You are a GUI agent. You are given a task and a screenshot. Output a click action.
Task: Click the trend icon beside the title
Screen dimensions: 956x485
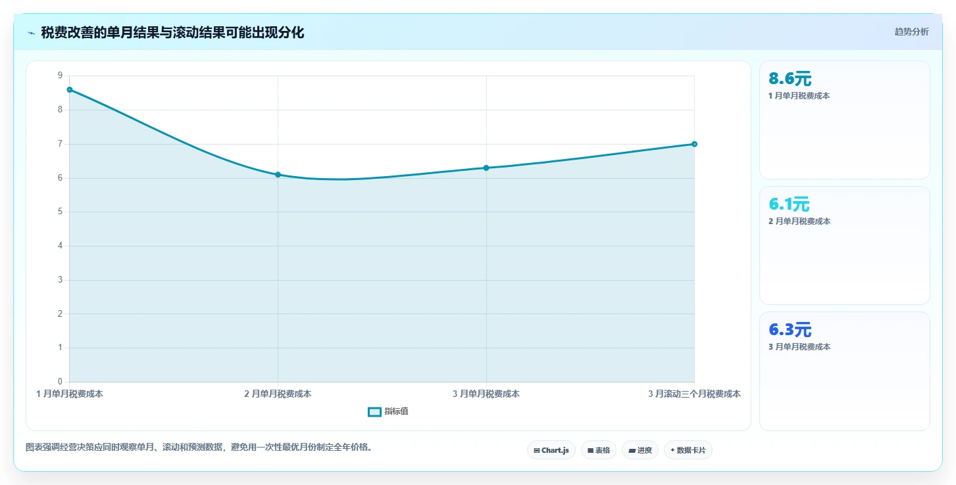[31, 33]
